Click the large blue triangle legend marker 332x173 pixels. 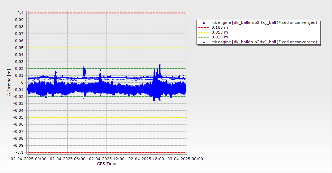coord(204,22)
